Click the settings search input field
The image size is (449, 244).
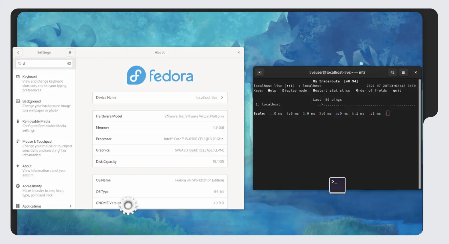(x=44, y=63)
